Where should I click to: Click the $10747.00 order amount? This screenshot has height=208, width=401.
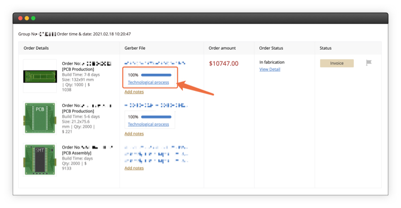click(x=224, y=64)
